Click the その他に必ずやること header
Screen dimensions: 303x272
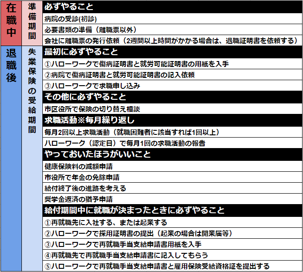click(172, 97)
